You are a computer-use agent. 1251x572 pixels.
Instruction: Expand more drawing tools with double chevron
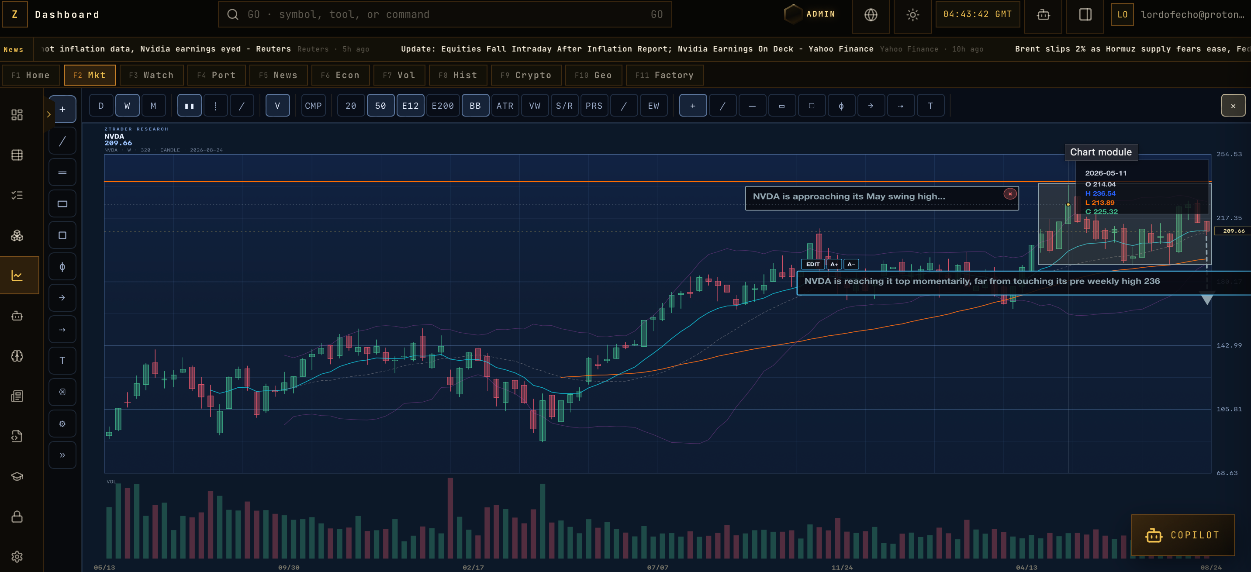click(x=62, y=455)
